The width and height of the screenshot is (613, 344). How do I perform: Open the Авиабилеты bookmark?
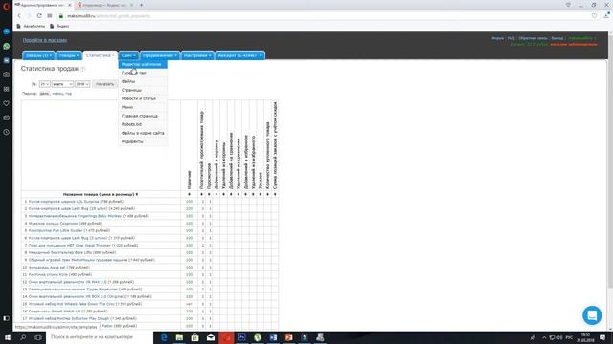[x=31, y=26]
